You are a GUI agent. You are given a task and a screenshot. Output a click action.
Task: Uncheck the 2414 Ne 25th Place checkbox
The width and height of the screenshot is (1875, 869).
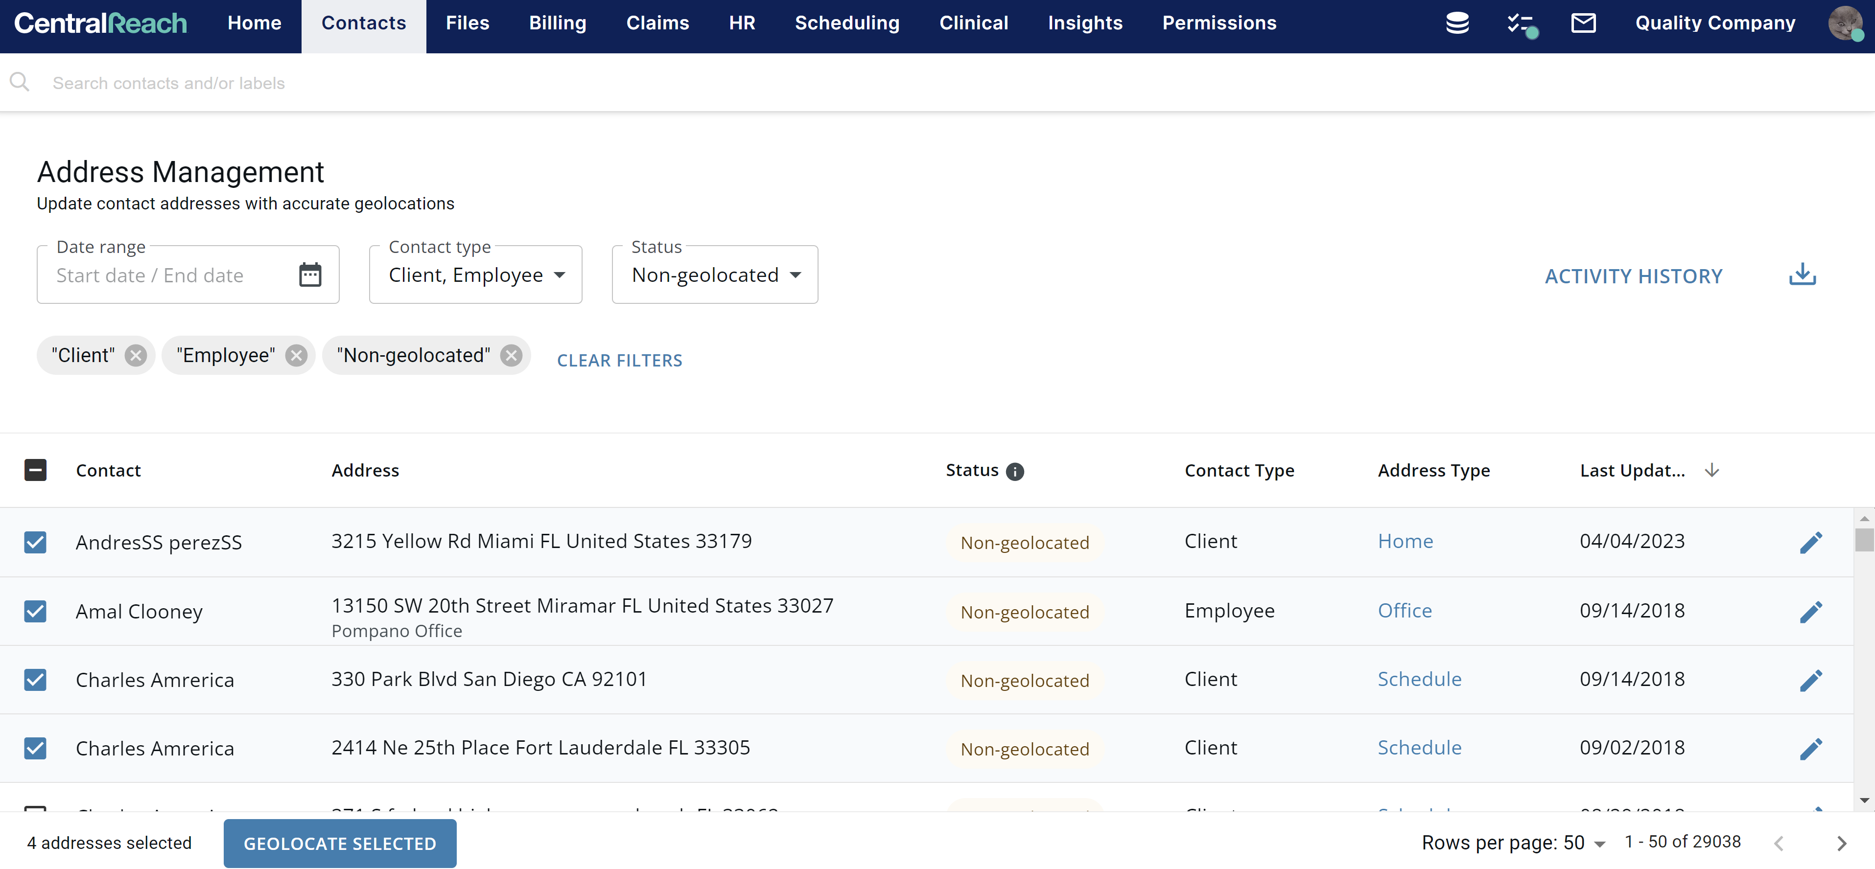pos(35,748)
